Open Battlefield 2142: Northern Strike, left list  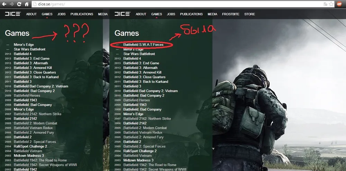37,114
